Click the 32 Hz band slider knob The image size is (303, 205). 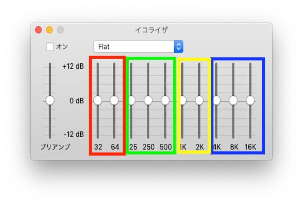pyautogui.click(x=98, y=101)
